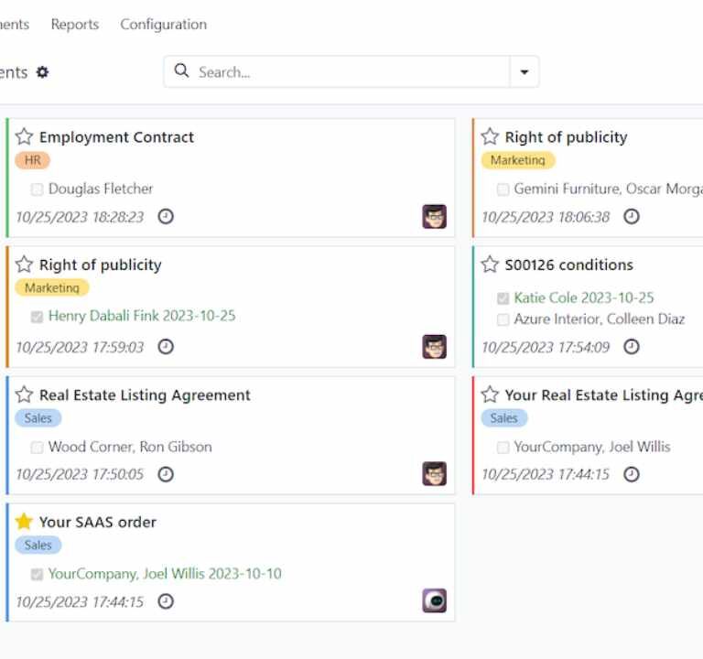Screen dimensions: 703x659
Task: Open the Reports menu
Action: (x=75, y=25)
